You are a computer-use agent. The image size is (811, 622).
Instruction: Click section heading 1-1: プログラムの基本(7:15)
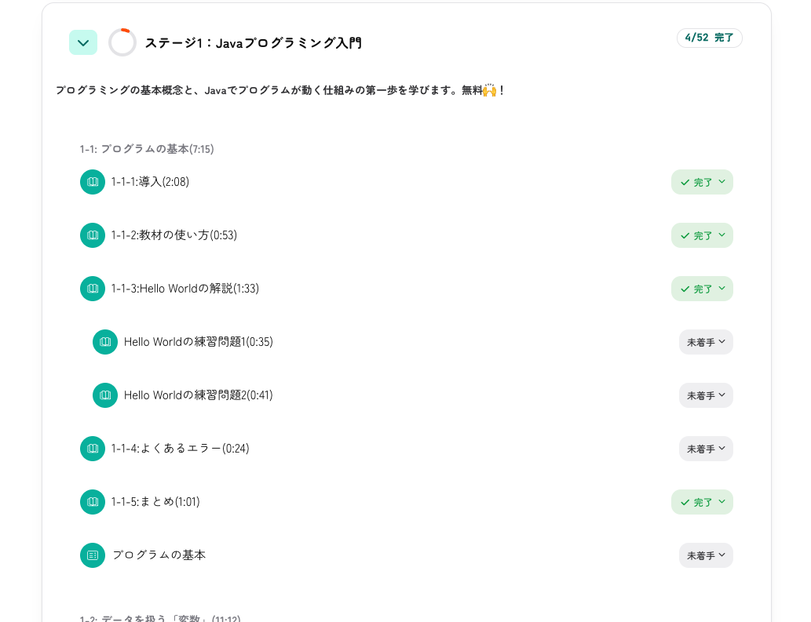tap(146, 149)
